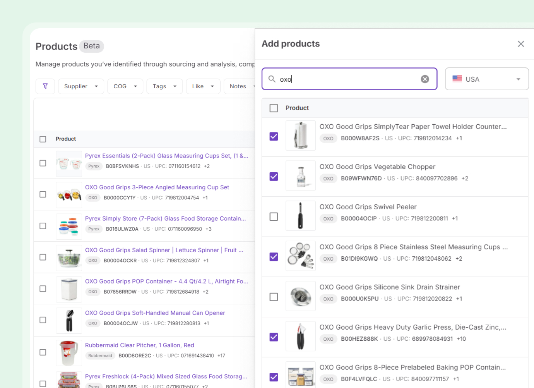Uncheck the OXO Good Grips Vegetable Chopper

[x=274, y=176]
